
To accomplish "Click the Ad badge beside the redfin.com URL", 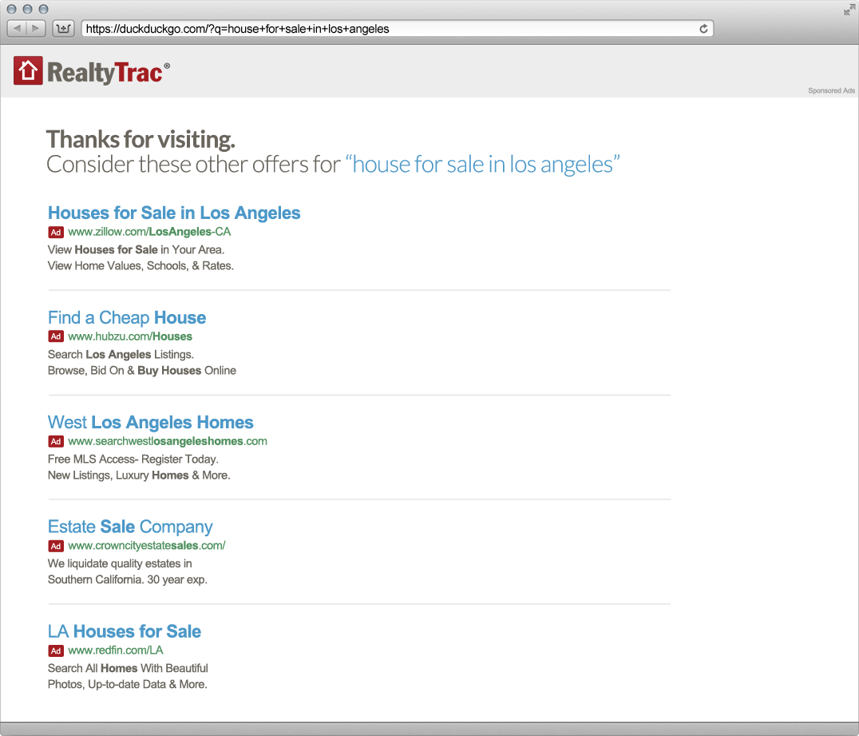I will [56, 650].
